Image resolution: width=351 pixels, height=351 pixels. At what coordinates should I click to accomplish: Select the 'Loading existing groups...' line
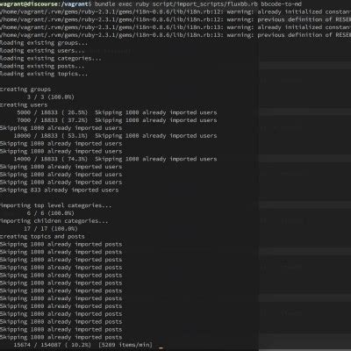coord(44,43)
